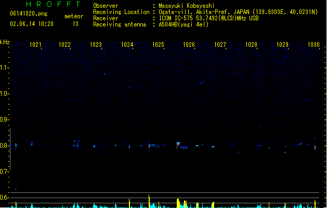Viewport: 327px width, 208px height.
Task: Select the meteor count value 13
Action: point(75,24)
